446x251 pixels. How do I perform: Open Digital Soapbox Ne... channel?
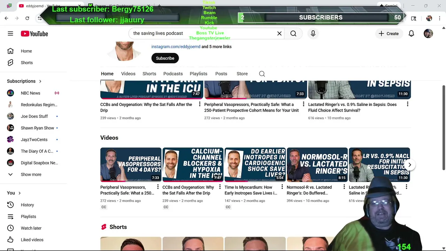tap(33, 163)
